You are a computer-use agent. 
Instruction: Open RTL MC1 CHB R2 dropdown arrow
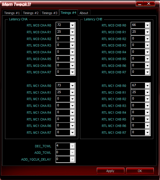147,99
